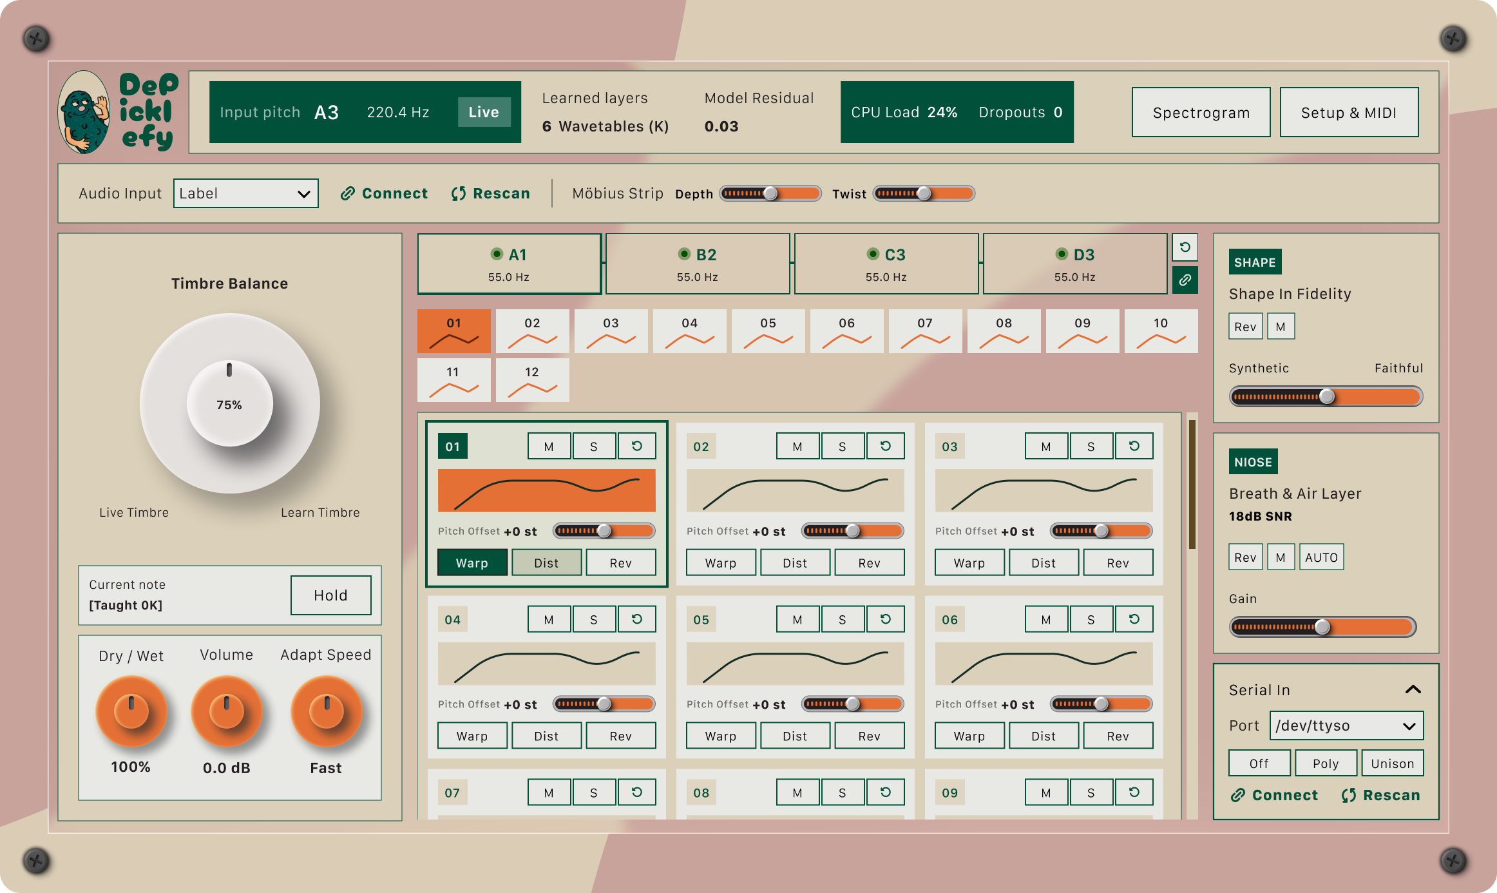Image resolution: width=1497 pixels, height=893 pixels.
Task: Adjust the Möbius Strip Twist slider
Action: (924, 193)
